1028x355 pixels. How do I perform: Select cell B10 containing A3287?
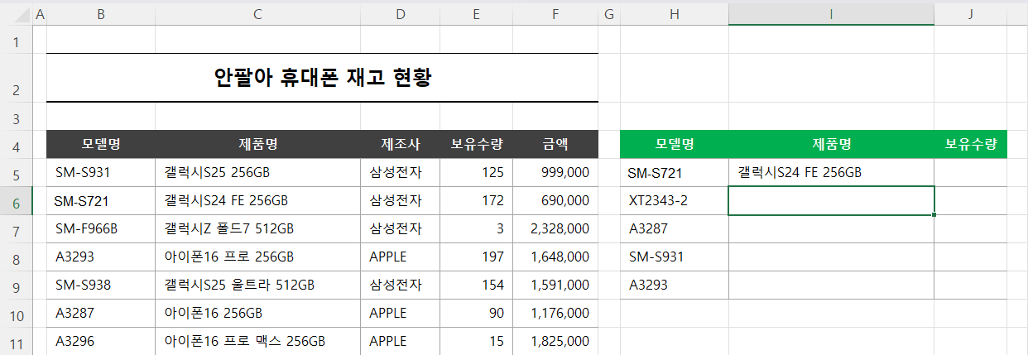(x=101, y=313)
